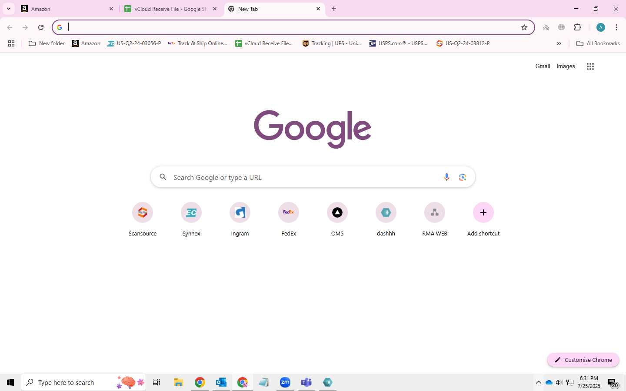Viewport: 626px width, 391px height.
Task: Open Outlook from the taskbar
Action: [221, 382]
